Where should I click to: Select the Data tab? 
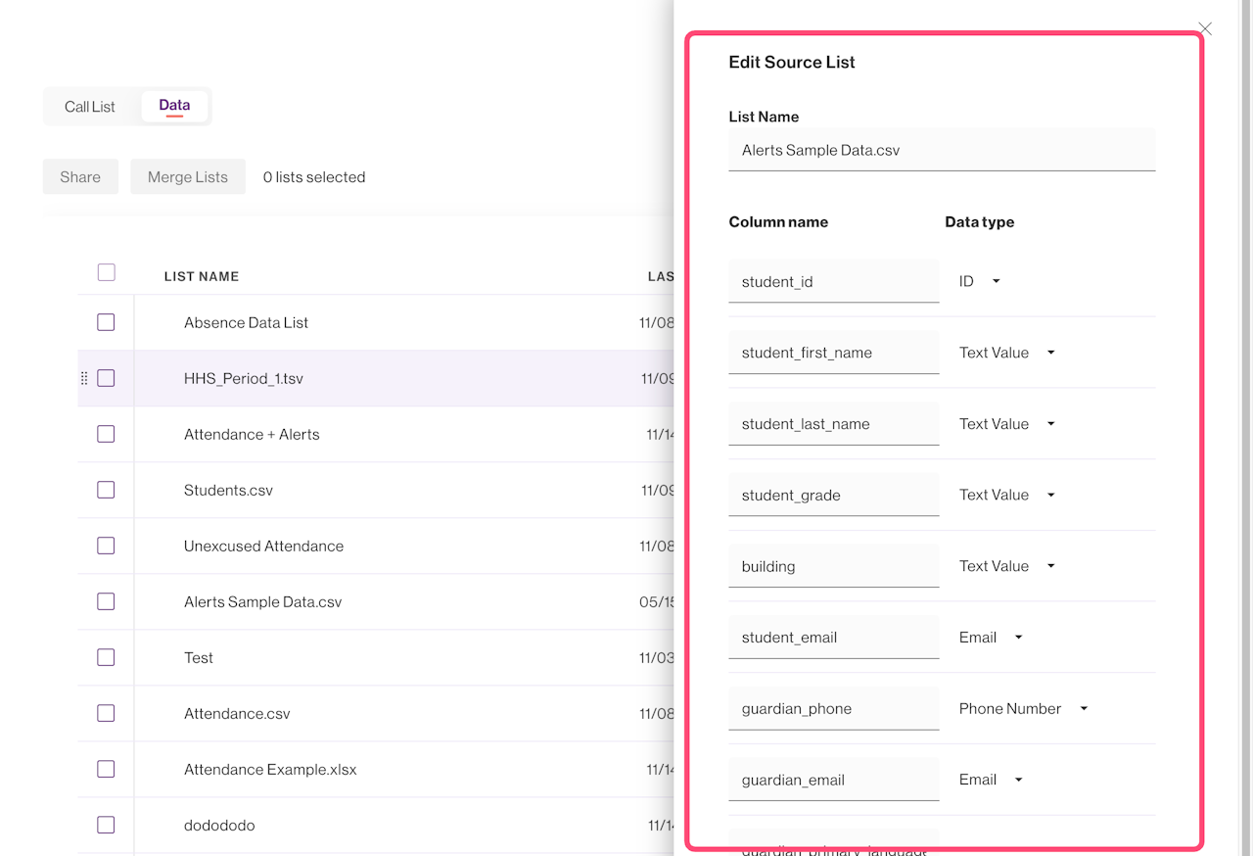click(x=174, y=106)
